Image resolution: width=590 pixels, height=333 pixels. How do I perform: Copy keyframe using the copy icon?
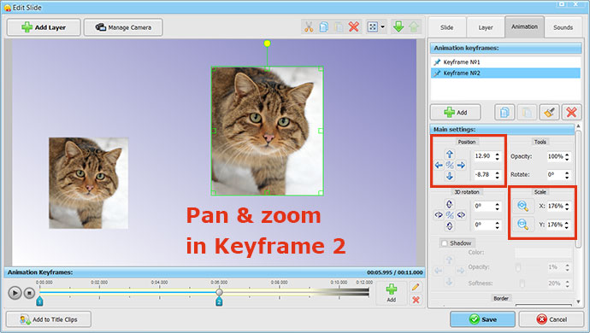tap(504, 113)
